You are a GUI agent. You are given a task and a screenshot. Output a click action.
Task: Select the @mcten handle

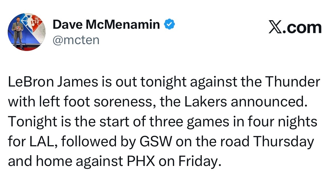(x=76, y=40)
